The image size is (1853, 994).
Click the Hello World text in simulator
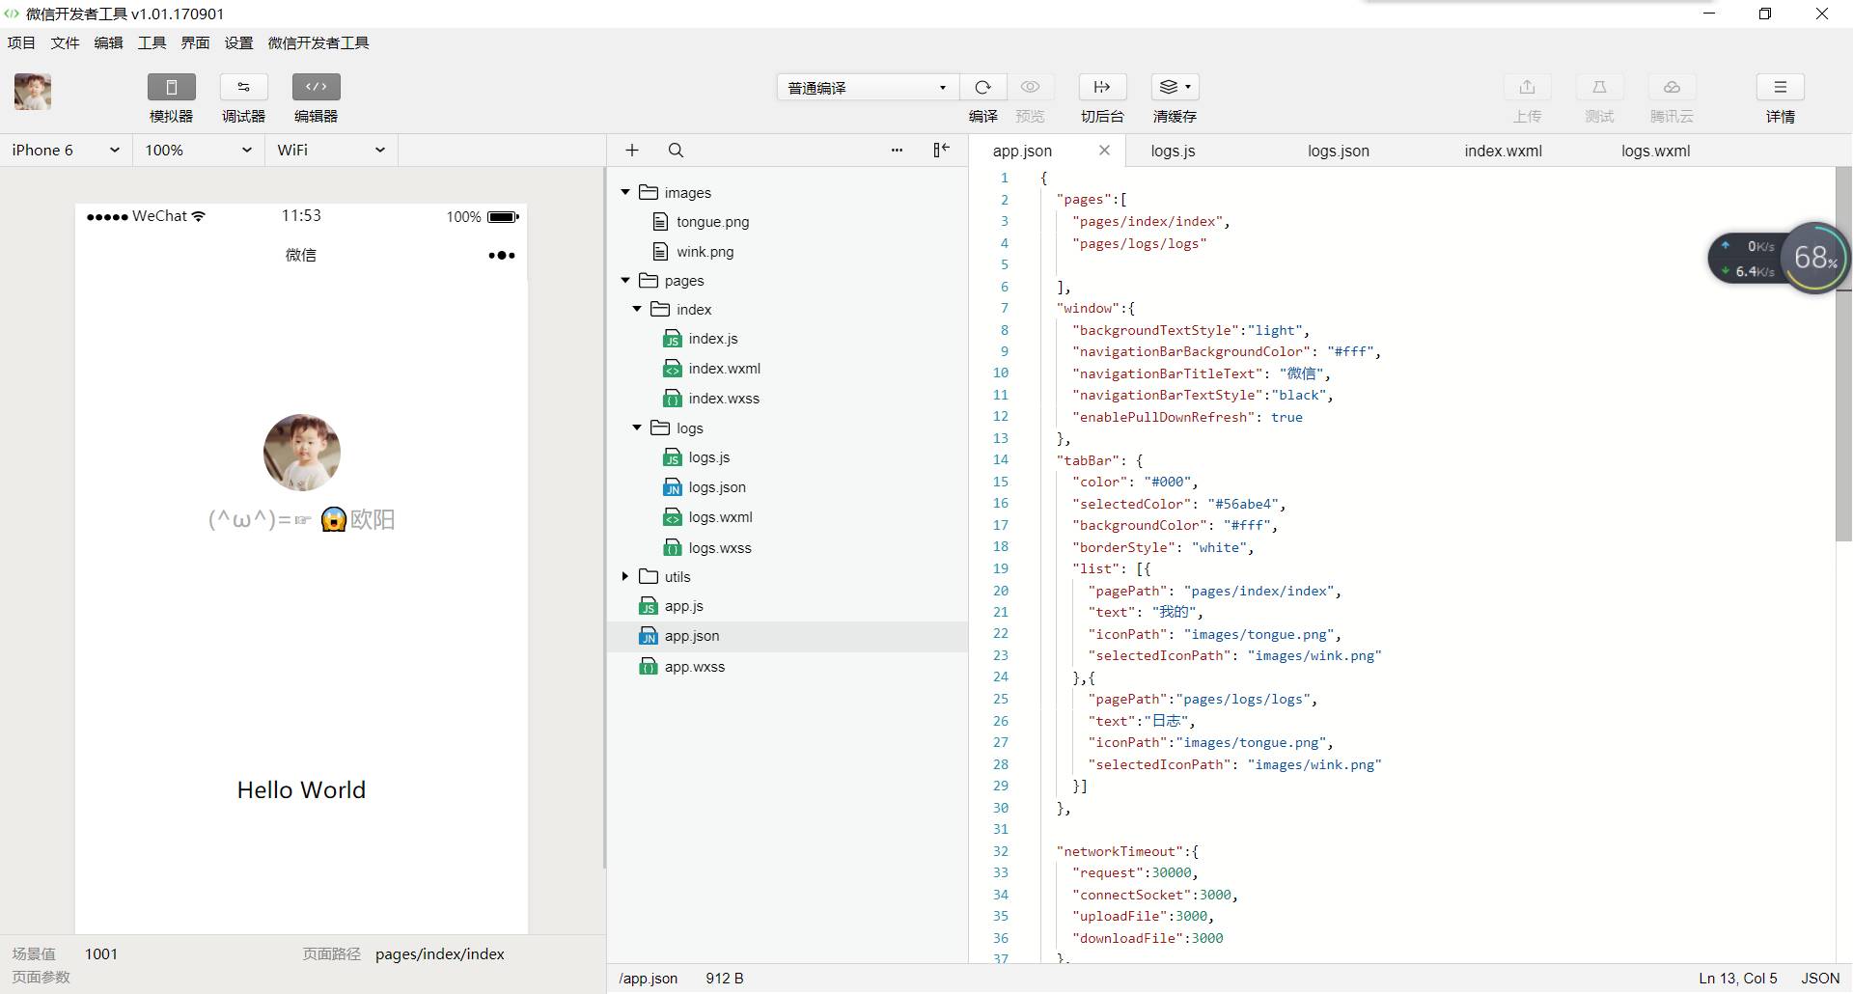tap(301, 789)
